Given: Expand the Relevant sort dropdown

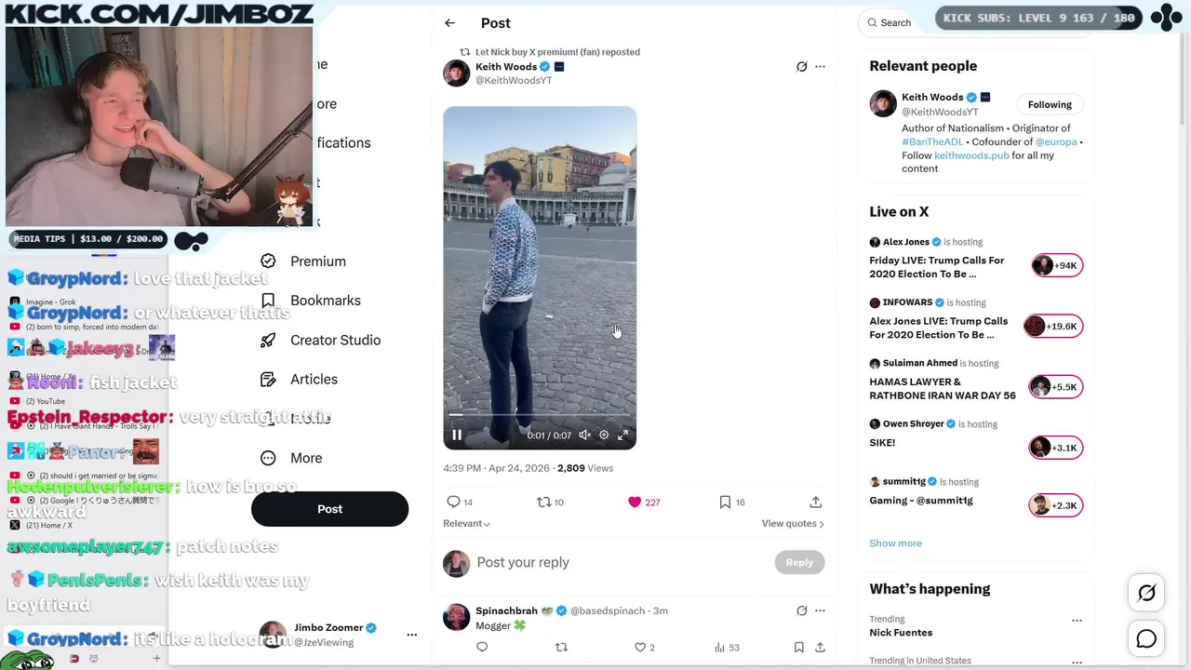Looking at the screenshot, I should tap(466, 523).
